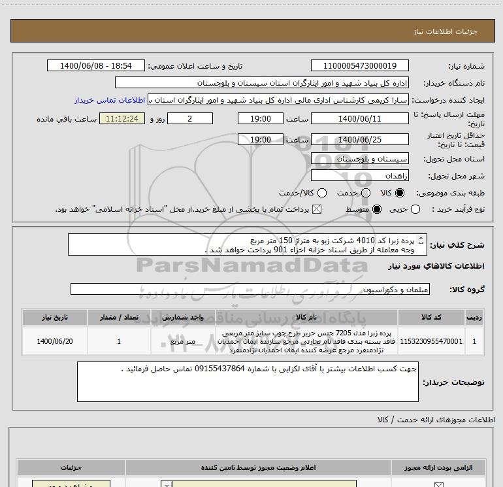Screen dimensions: 503x487
Task: Click the remaining time counter 11:12:24
Action: (122, 118)
